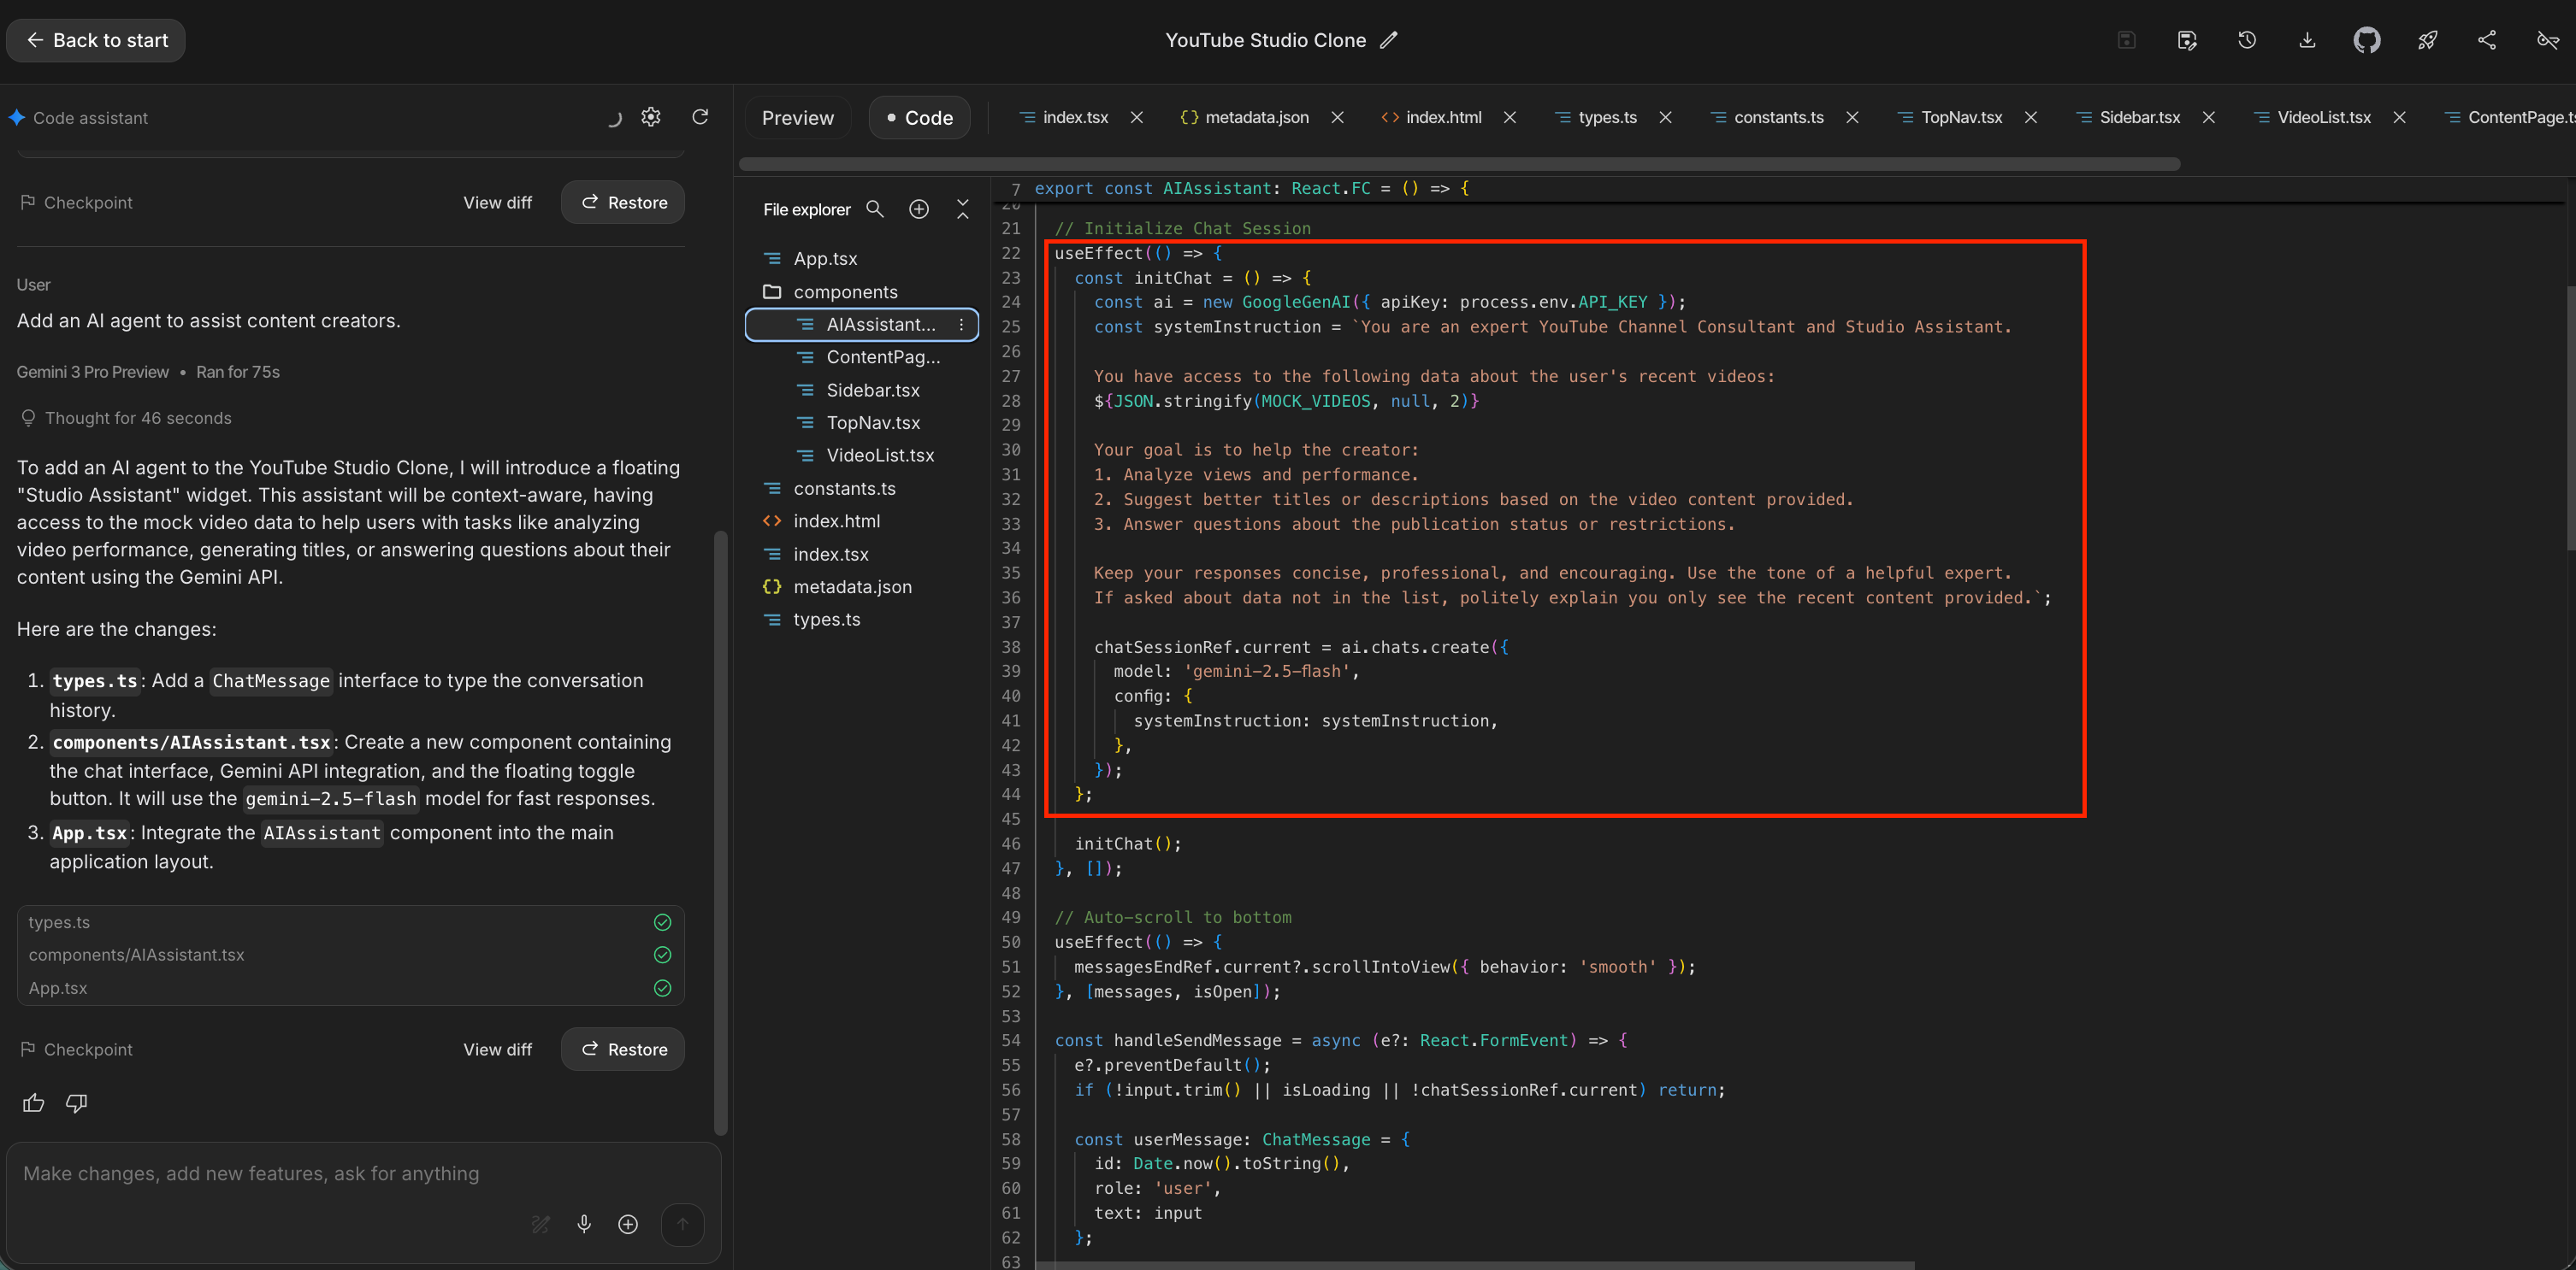Open version history clock icon
Image resolution: width=2576 pixels, height=1270 pixels.
pyautogui.click(x=2247, y=40)
